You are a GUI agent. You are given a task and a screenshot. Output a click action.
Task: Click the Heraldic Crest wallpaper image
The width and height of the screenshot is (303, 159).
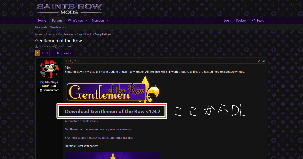[113, 155]
